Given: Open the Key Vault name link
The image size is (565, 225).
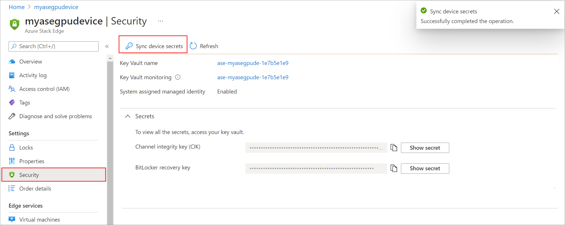Looking at the screenshot, I should click(x=253, y=63).
